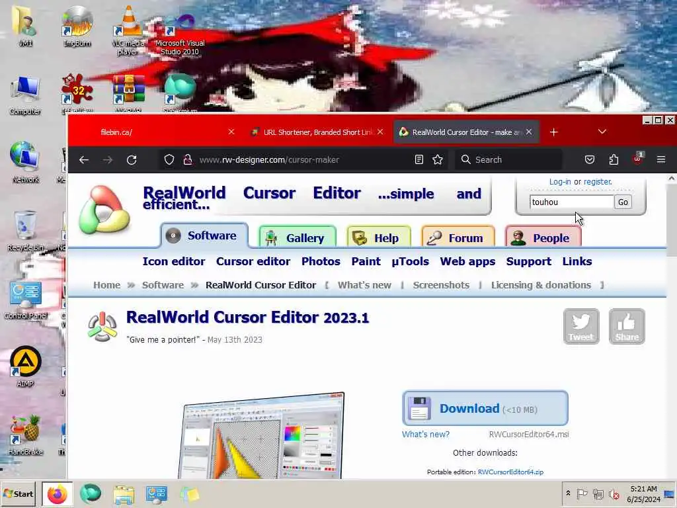
Task: Go to Photos submenu link
Action: coord(321,261)
